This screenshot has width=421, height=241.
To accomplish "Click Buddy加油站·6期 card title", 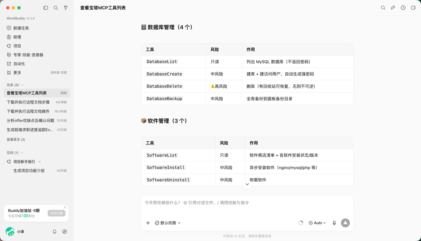I will click(x=24, y=211).
